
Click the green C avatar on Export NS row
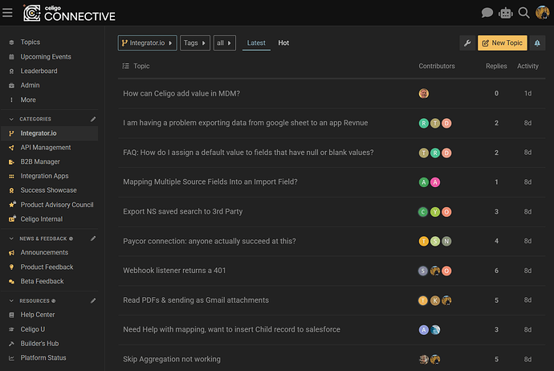tap(423, 212)
